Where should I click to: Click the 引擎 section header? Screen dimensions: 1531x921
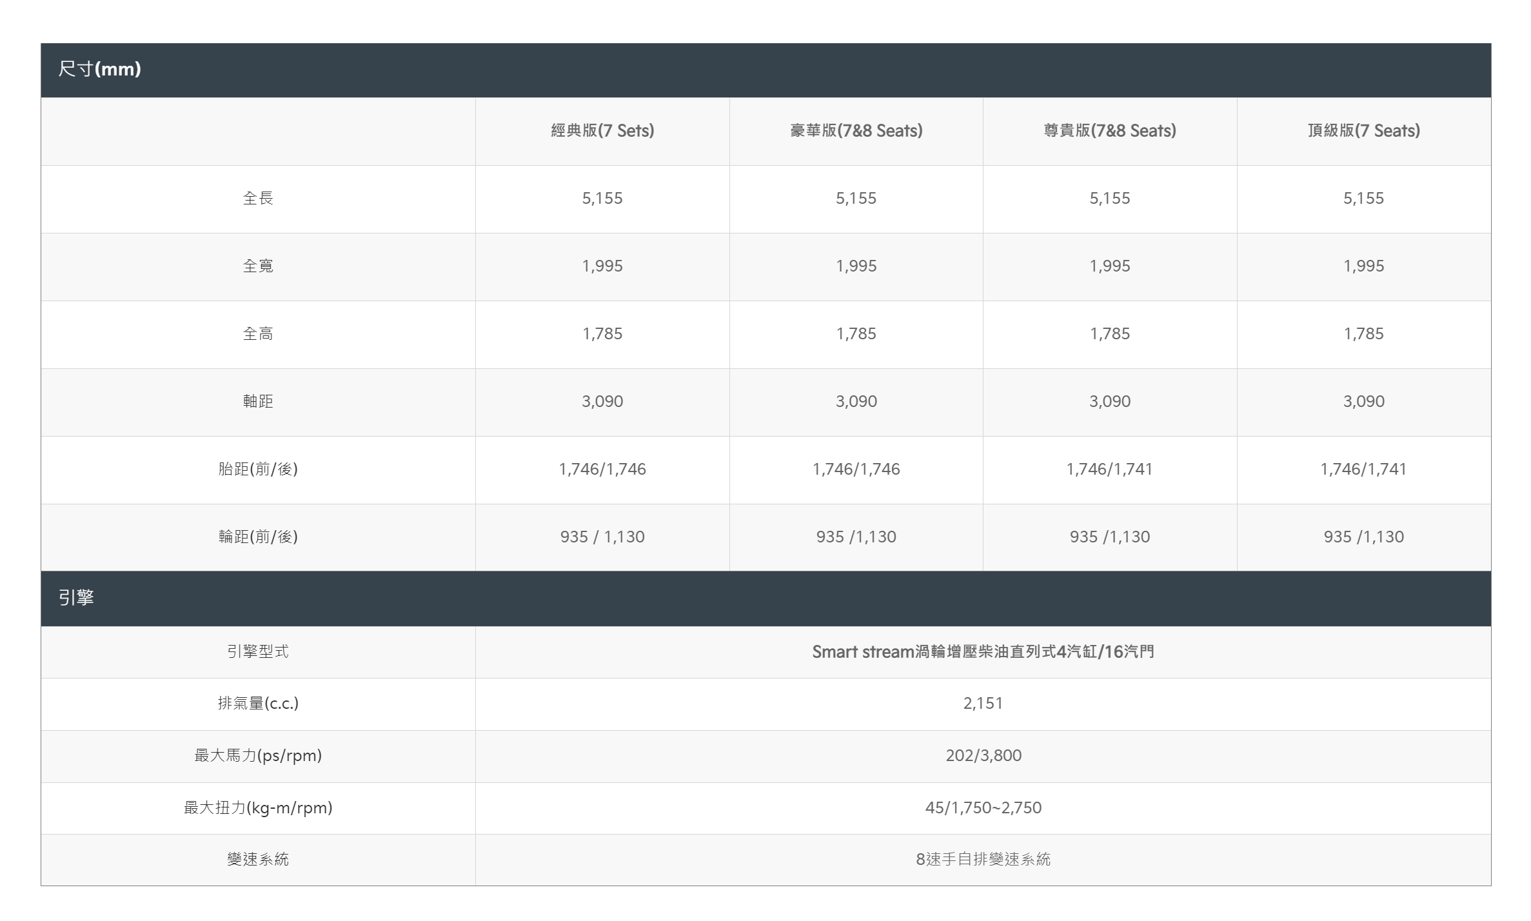(x=766, y=599)
